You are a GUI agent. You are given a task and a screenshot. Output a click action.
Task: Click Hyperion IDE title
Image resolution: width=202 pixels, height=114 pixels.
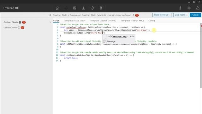tap(11, 8)
